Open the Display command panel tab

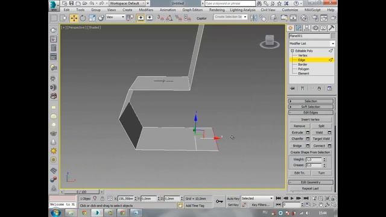coord(323,28)
